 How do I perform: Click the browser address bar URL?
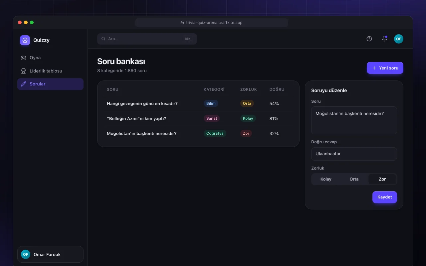click(212, 23)
